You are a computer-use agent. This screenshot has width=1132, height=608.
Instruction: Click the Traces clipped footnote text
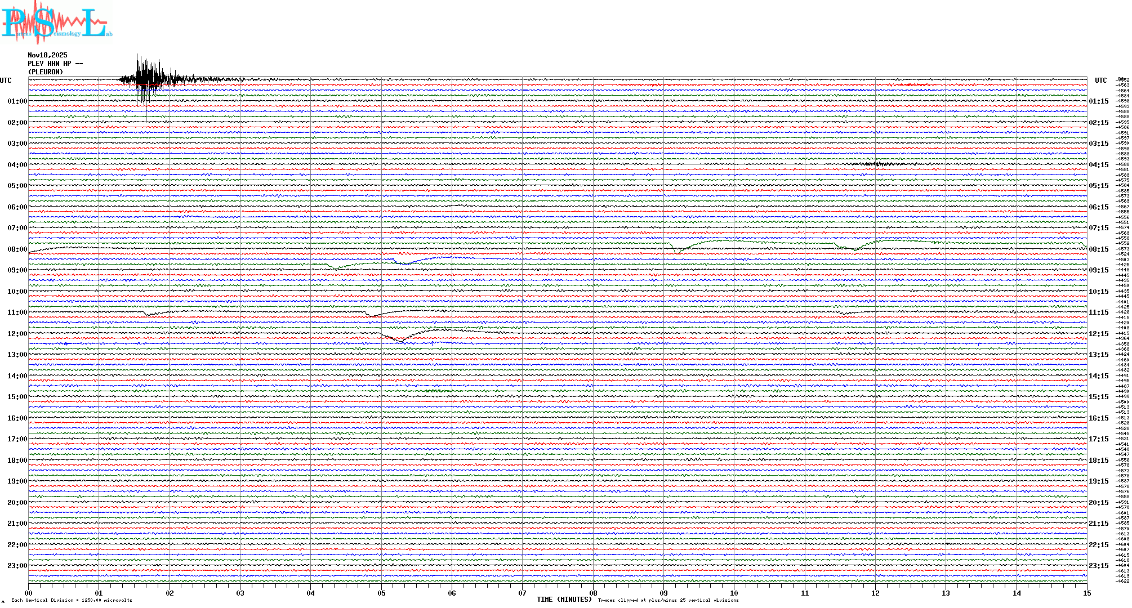coord(668,600)
